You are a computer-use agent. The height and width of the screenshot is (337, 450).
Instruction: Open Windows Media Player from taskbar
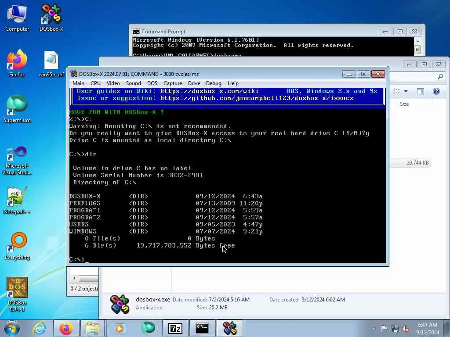coord(120,328)
